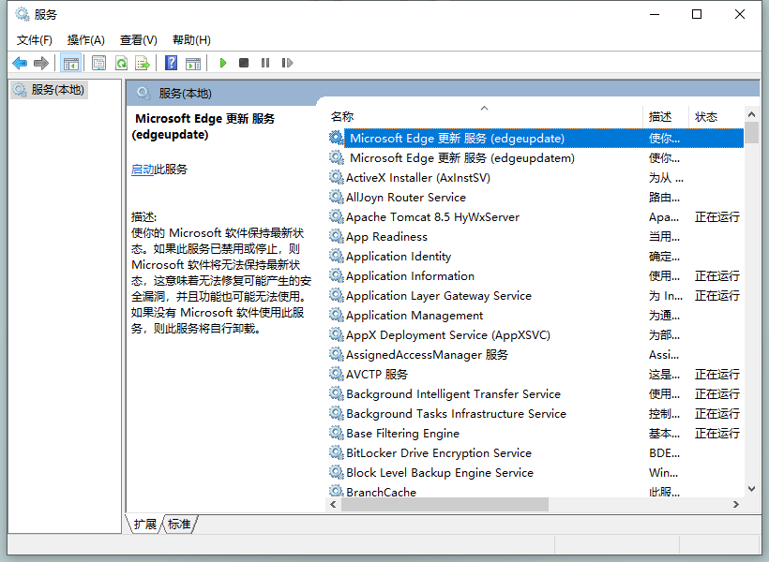This screenshot has height=562, width=769.
Task: Stop the service using the black square icon
Action: 243,63
